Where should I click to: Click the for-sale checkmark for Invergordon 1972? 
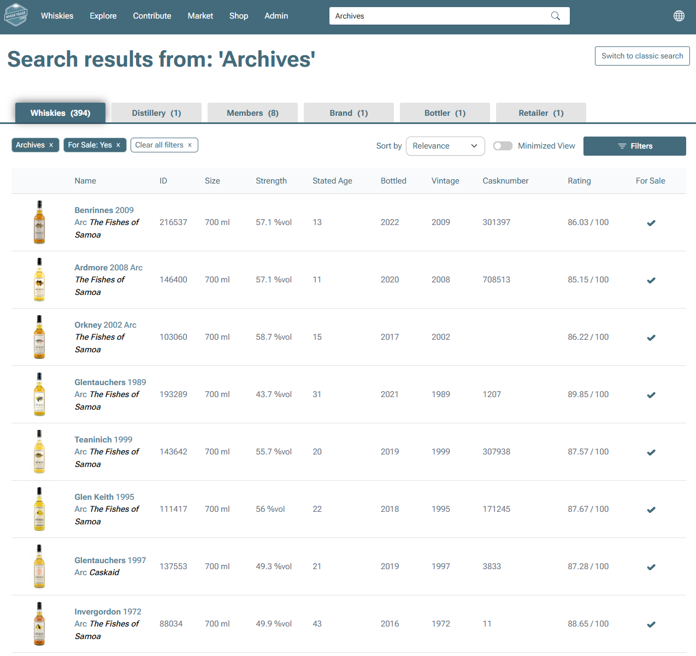pyautogui.click(x=651, y=624)
